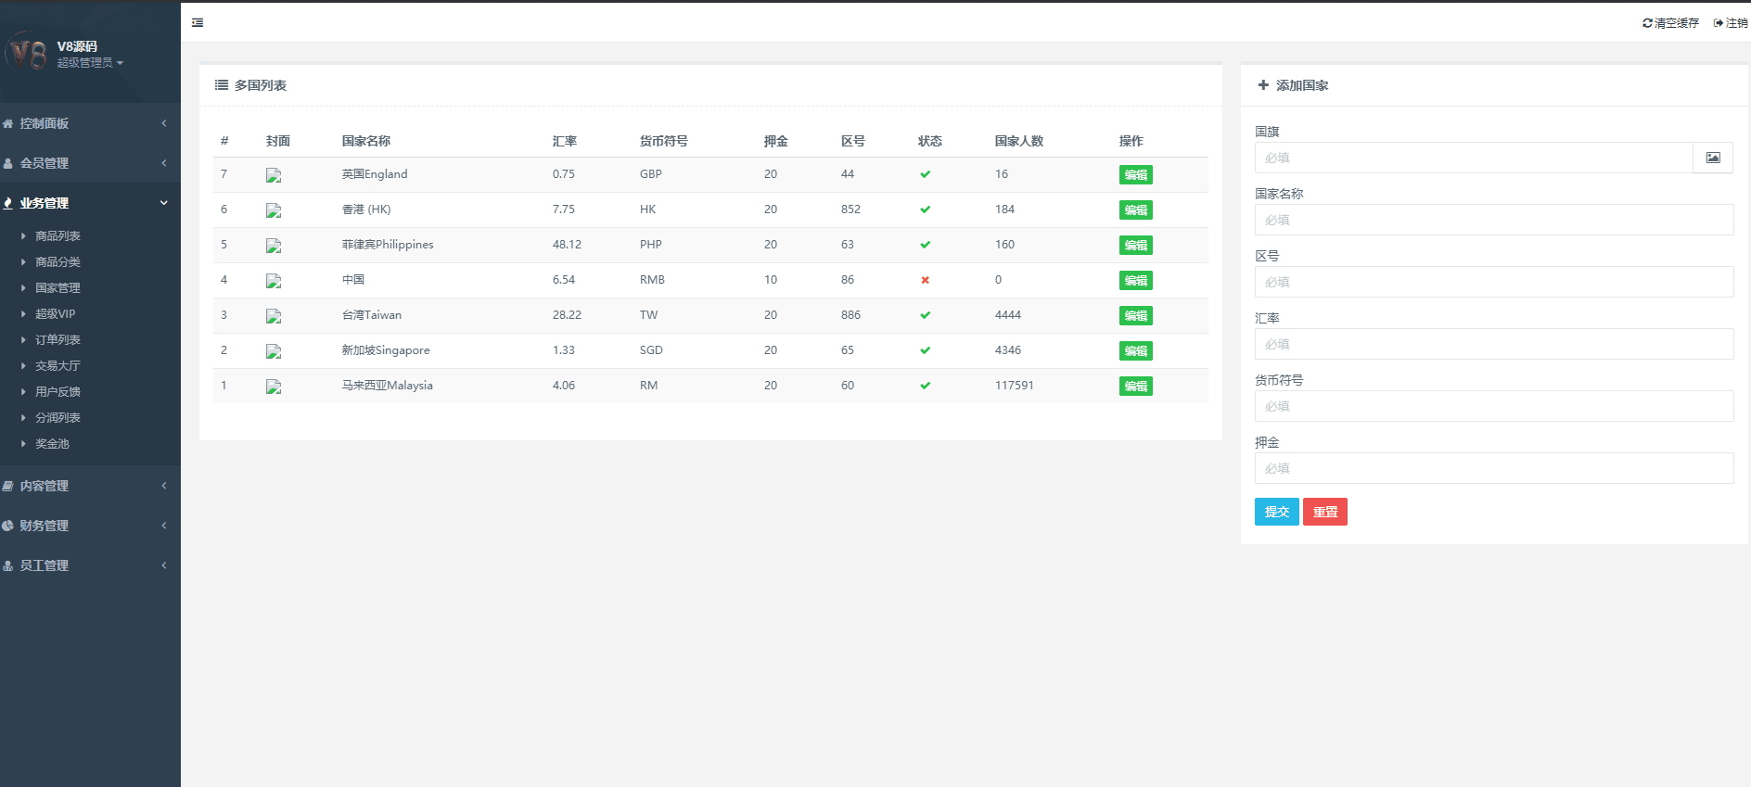The image size is (1751, 787).
Task: Collapse the 业务管理 sidebar section
Action: click(88, 203)
